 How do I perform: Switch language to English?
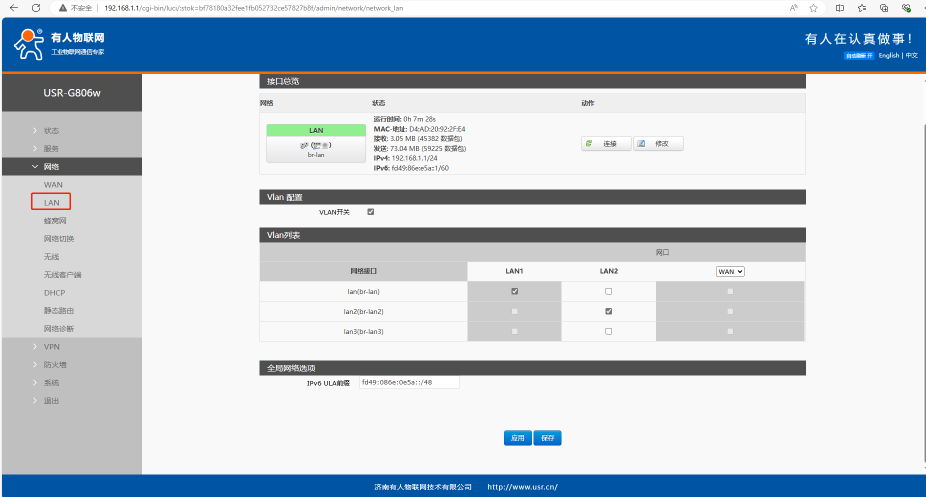pyautogui.click(x=888, y=55)
